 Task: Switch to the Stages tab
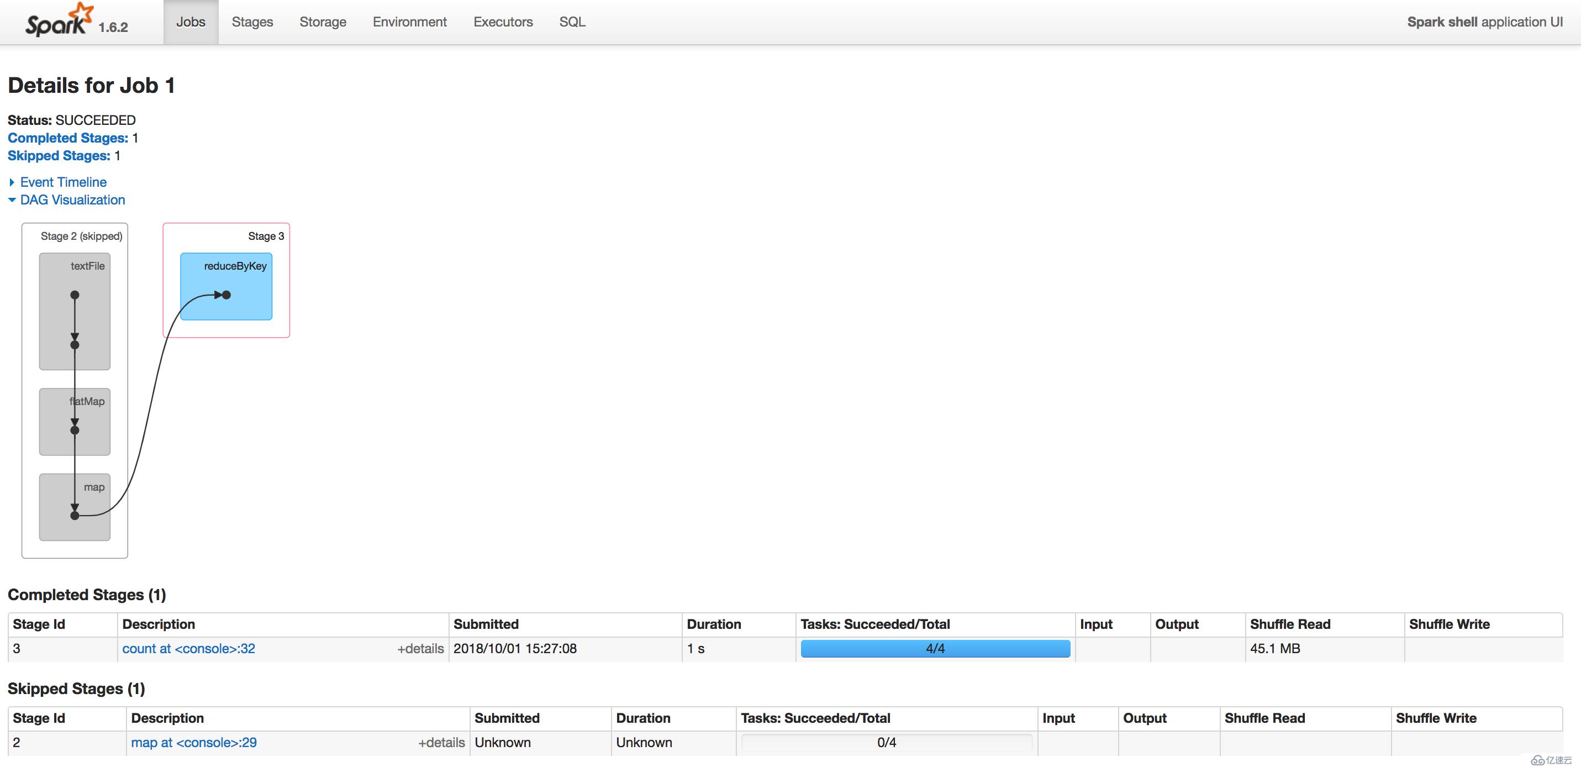252,22
